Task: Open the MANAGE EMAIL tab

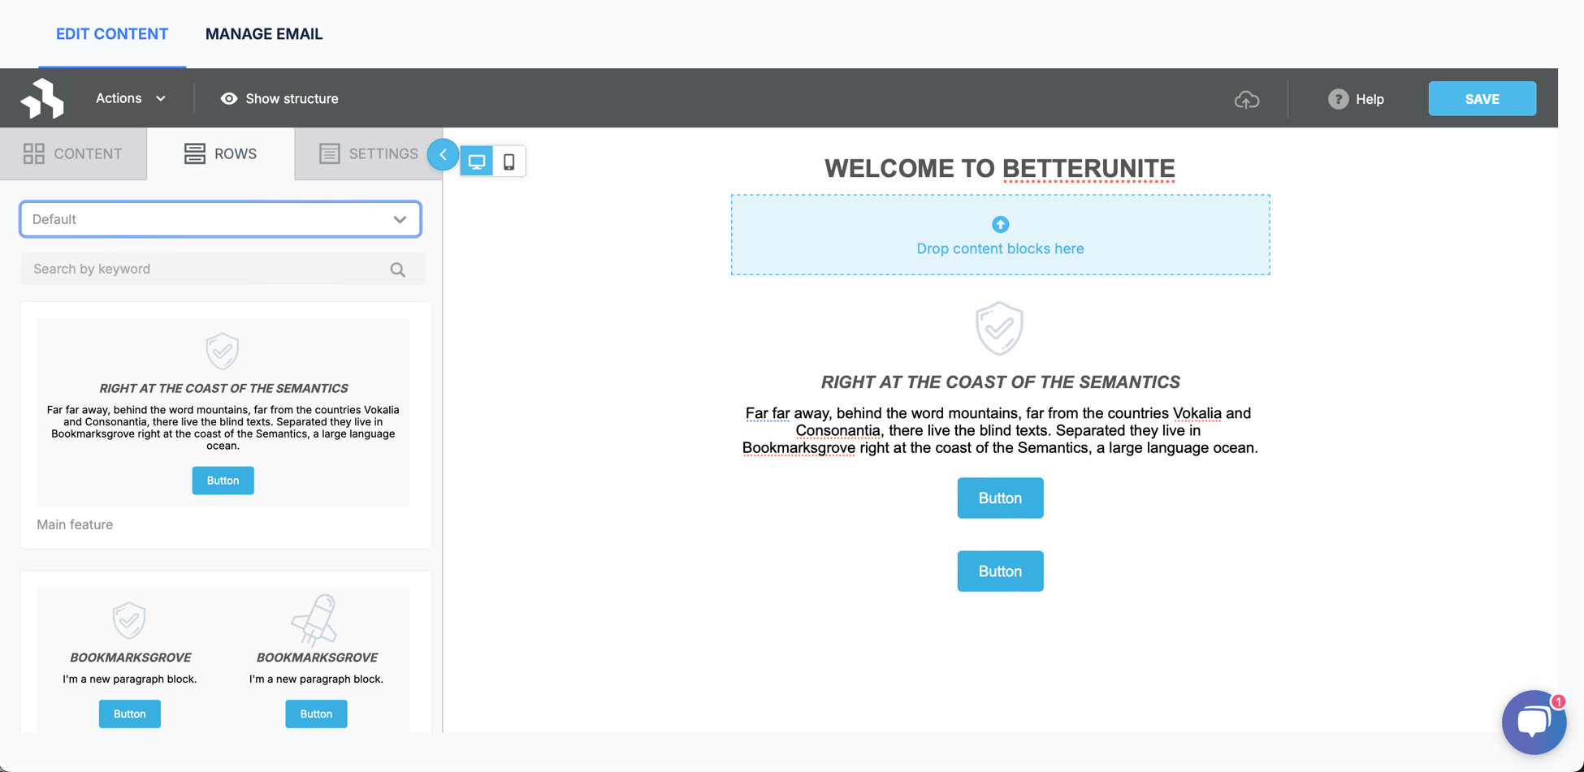Action: click(264, 34)
